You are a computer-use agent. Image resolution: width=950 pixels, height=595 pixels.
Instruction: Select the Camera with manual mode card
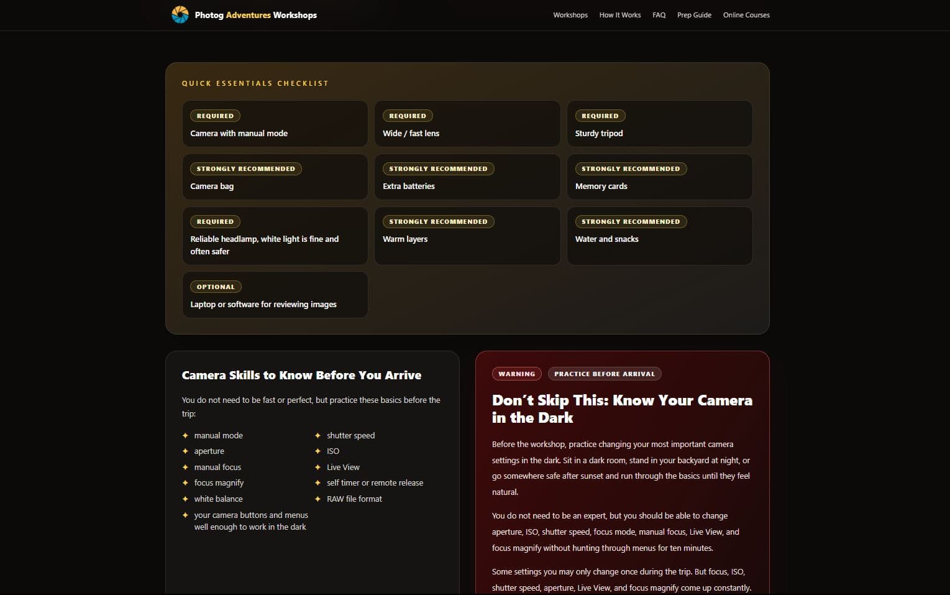click(275, 124)
